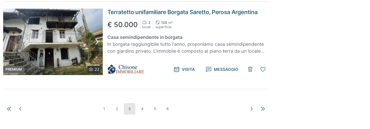Select page 5 in pagination
The image size is (370, 129).
click(155, 109)
